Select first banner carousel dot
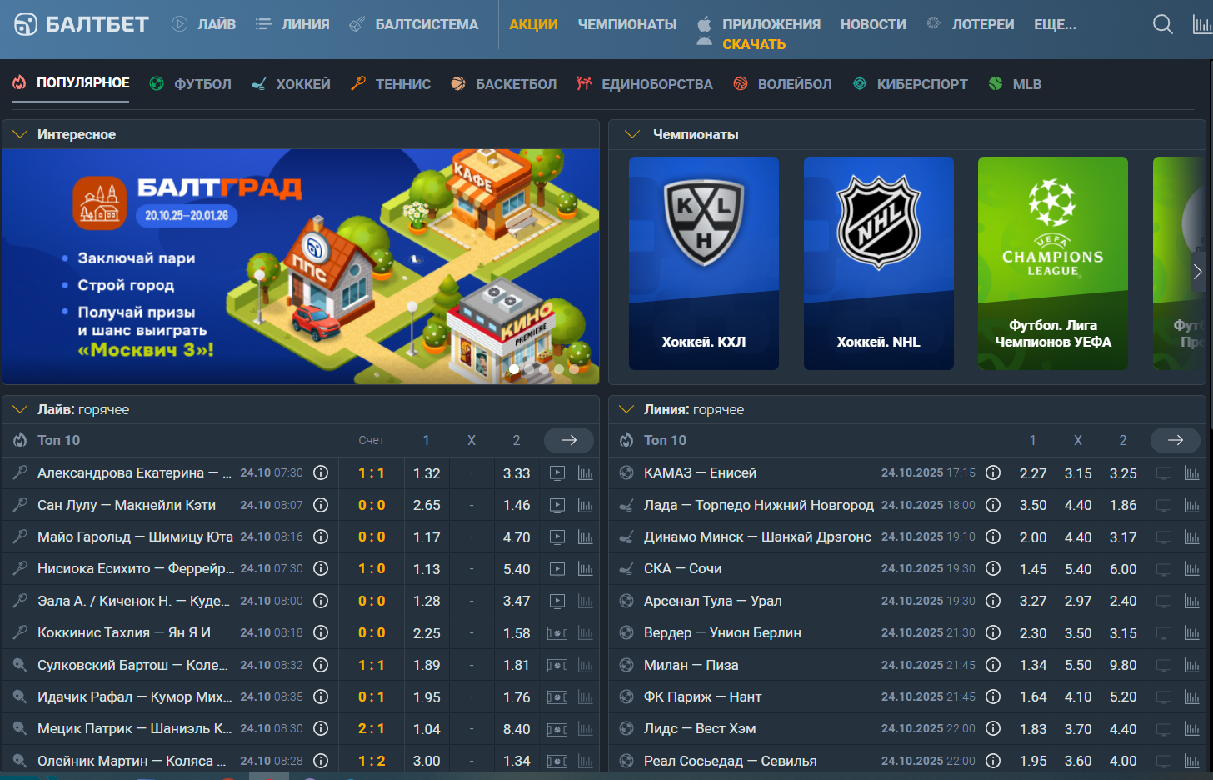 pos(514,368)
